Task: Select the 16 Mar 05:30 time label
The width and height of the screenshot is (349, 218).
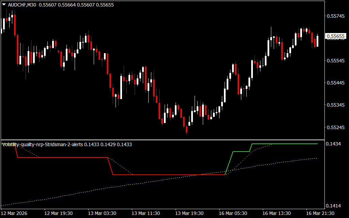Action: [233, 213]
